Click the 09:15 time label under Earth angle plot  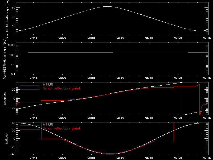click(x=207, y=38)
